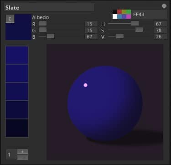Image resolution: width=171 pixels, height=165 pixels.
Task: Pick the black palette color
Action: (x=115, y=12)
